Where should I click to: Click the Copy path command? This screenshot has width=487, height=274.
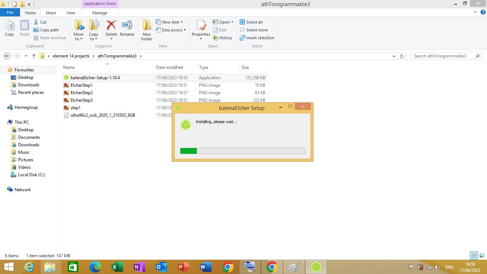46,30
